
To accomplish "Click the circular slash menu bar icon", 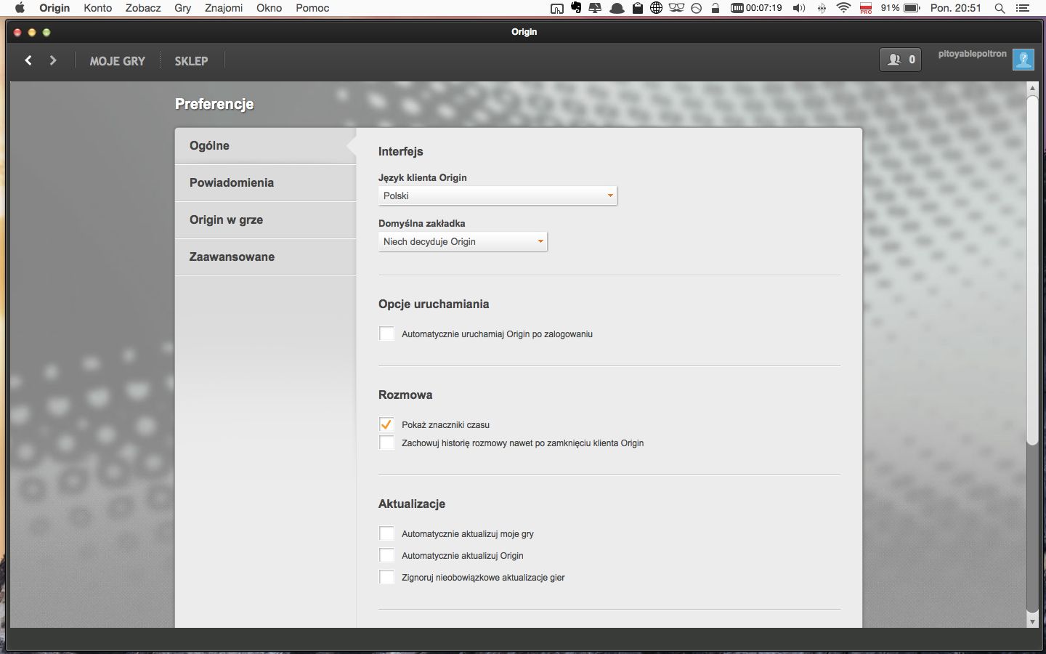I will [x=696, y=8].
